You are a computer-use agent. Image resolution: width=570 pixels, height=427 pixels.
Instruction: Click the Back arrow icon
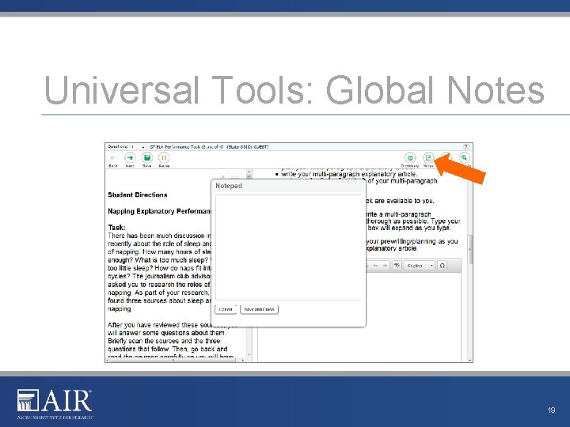click(113, 158)
